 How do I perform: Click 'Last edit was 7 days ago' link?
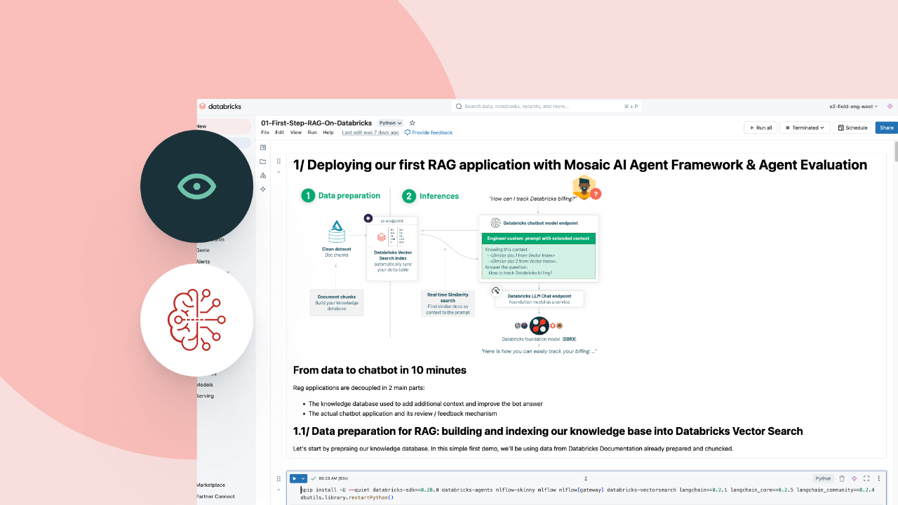[x=370, y=133]
